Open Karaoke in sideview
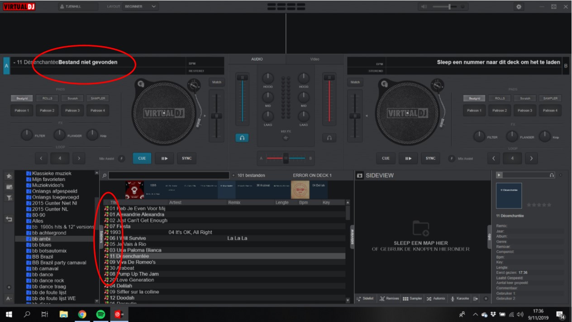This screenshot has width=572, height=322. [x=460, y=299]
